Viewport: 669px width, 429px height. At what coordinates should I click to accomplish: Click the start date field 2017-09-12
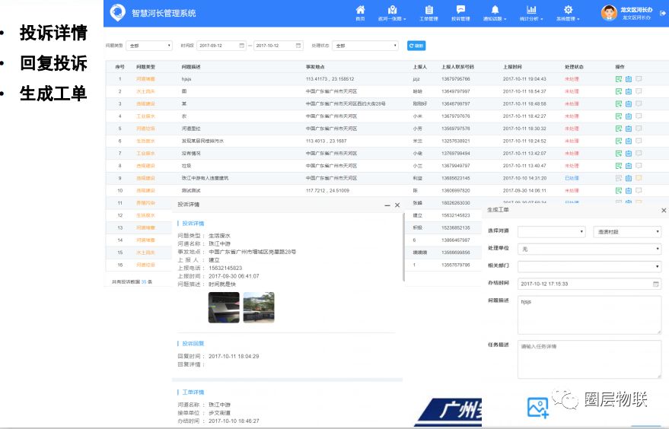[x=221, y=45]
